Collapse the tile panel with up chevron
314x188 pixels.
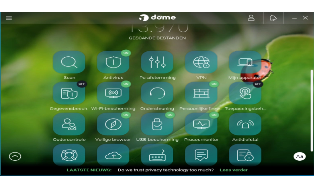(x=15, y=156)
